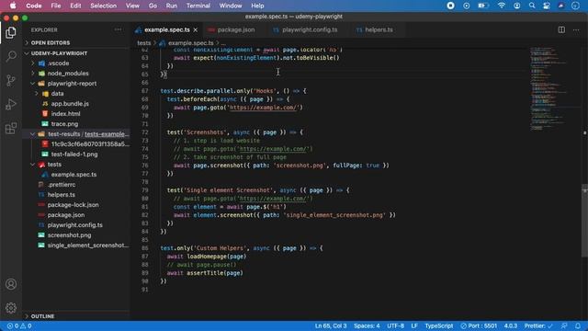Click TypeScript language mode selector
588x331 pixels.
[x=439, y=325]
